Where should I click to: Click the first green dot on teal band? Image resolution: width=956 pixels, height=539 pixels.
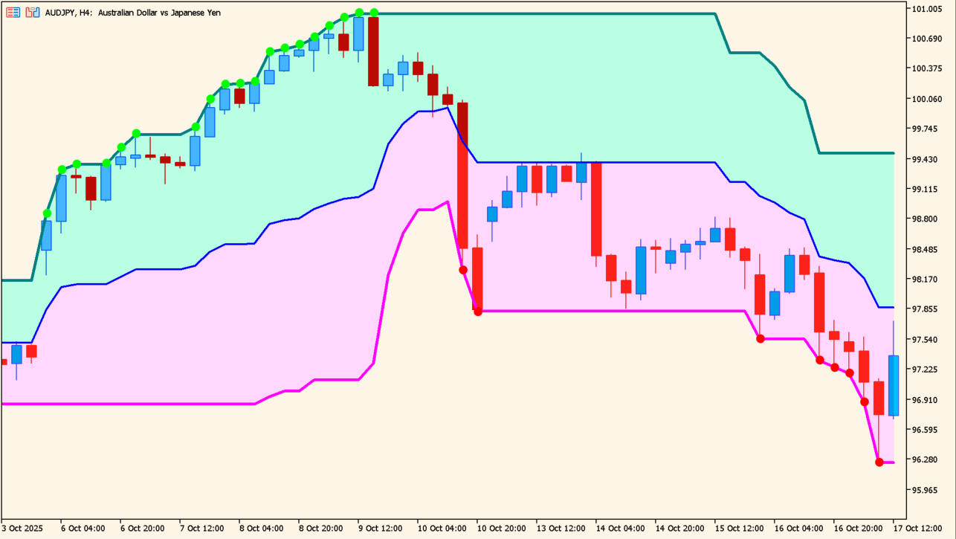[47, 213]
